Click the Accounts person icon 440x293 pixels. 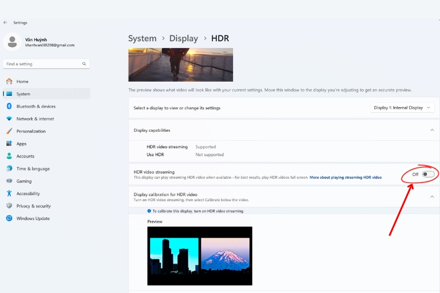(9, 156)
